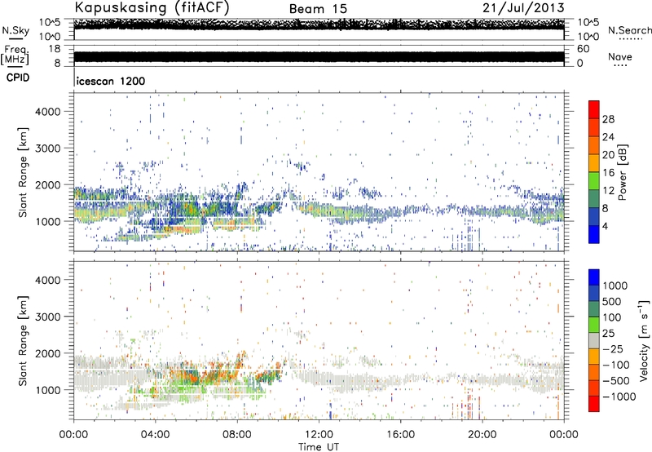Click the '4' tick on the power scale

605,226
